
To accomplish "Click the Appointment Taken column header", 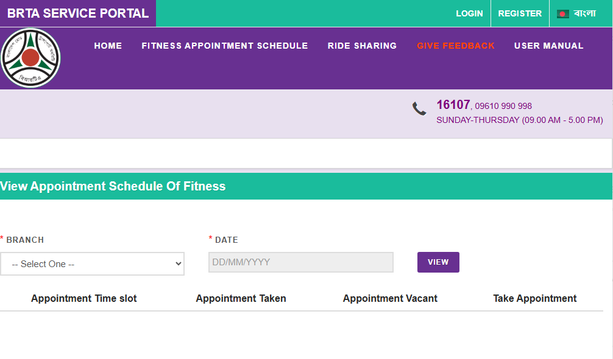I will [241, 298].
